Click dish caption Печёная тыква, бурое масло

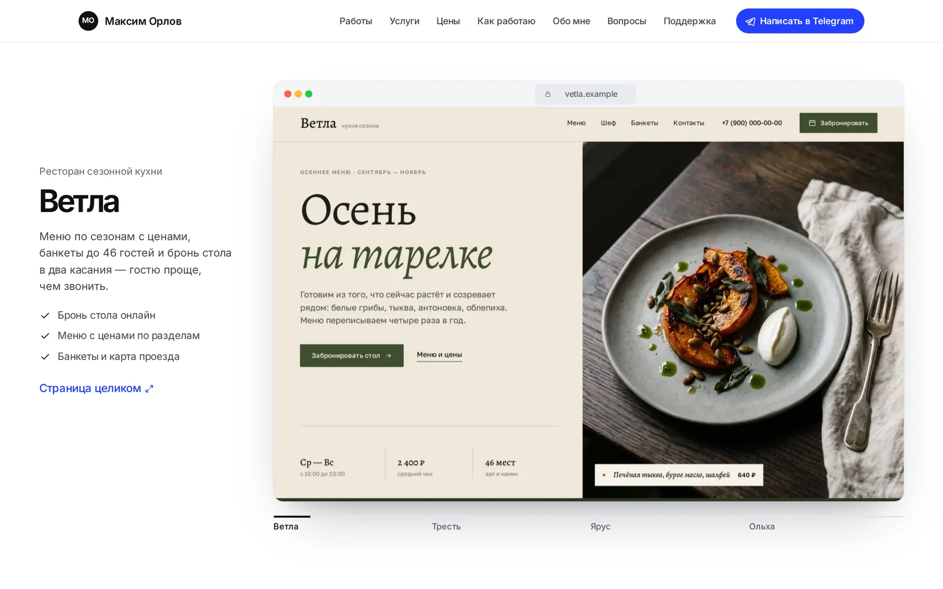click(679, 475)
